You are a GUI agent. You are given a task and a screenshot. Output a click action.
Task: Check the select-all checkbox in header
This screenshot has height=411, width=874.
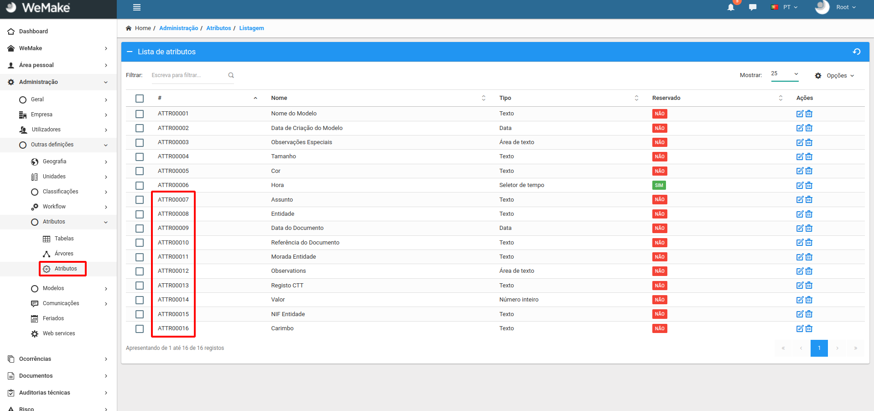click(140, 99)
